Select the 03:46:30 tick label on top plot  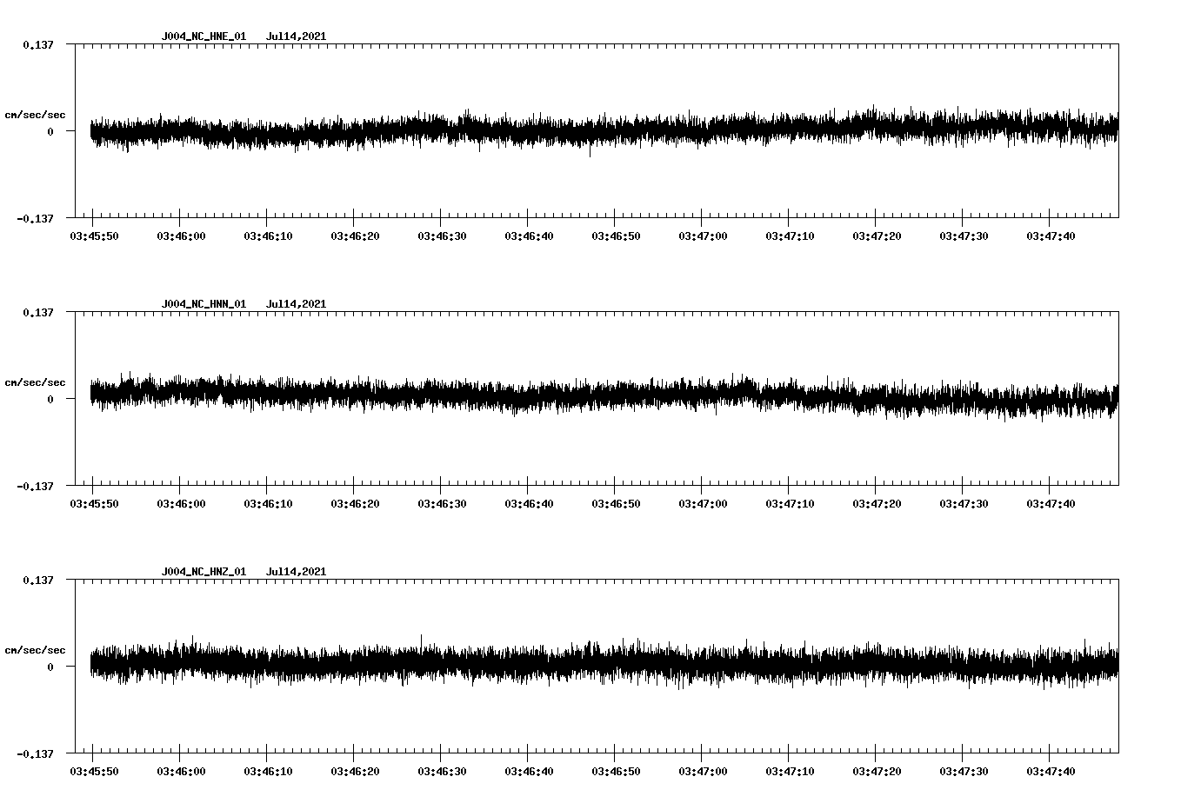(x=443, y=235)
